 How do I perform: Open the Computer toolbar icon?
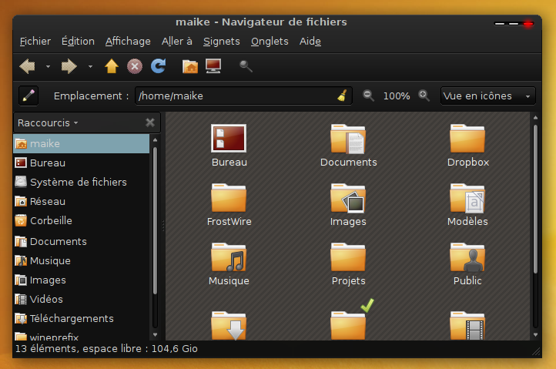coord(213,66)
